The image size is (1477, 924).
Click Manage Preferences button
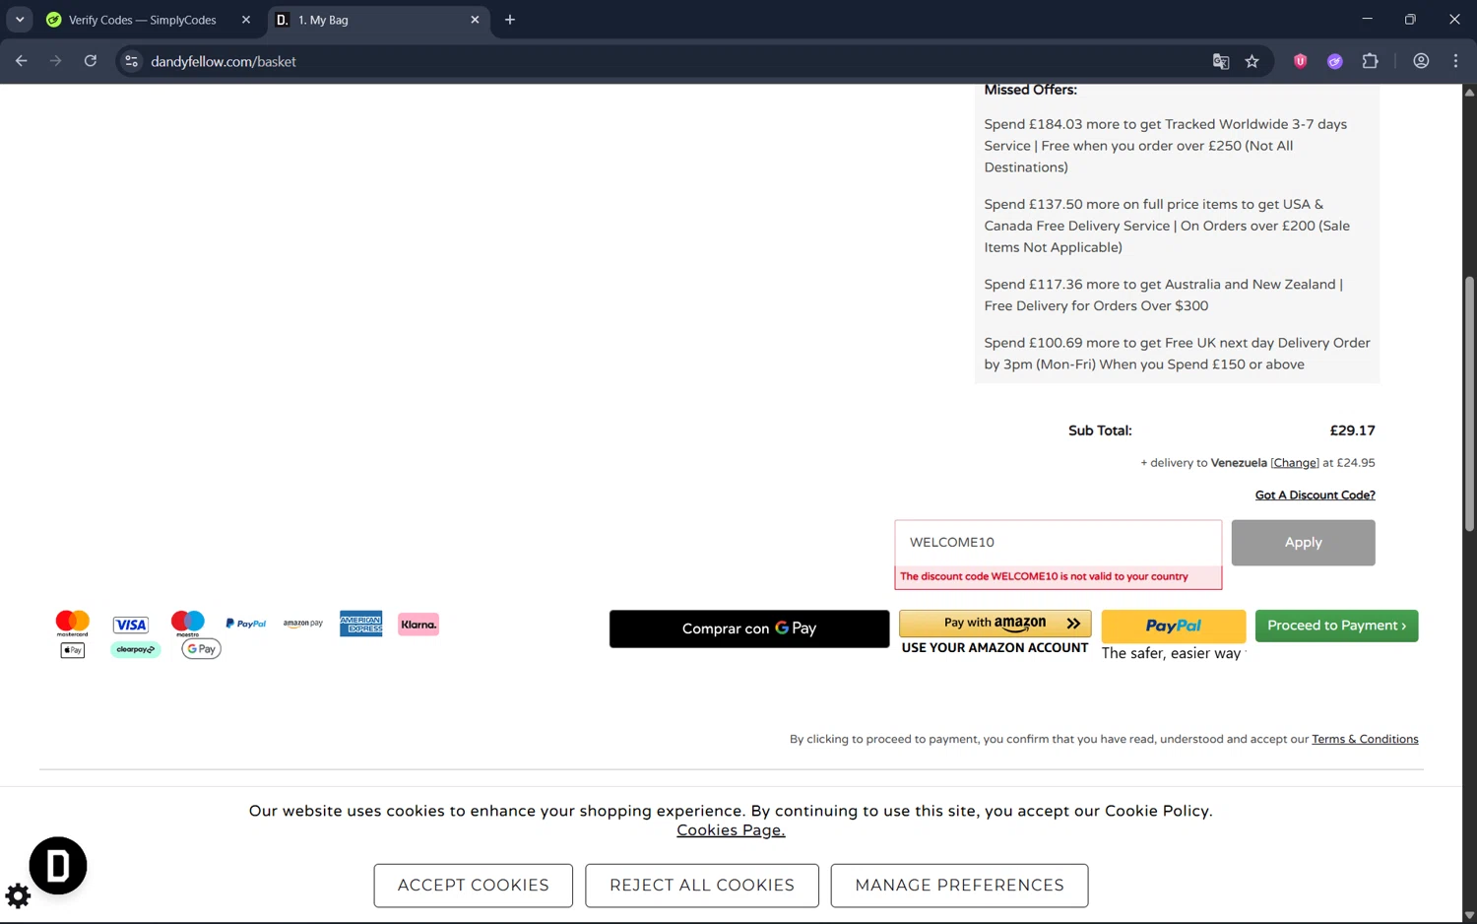(x=959, y=886)
